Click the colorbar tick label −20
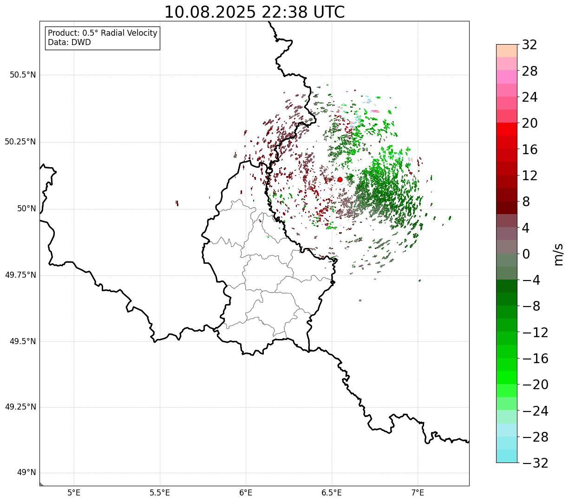The height and width of the screenshot is (502, 569). tap(535, 385)
